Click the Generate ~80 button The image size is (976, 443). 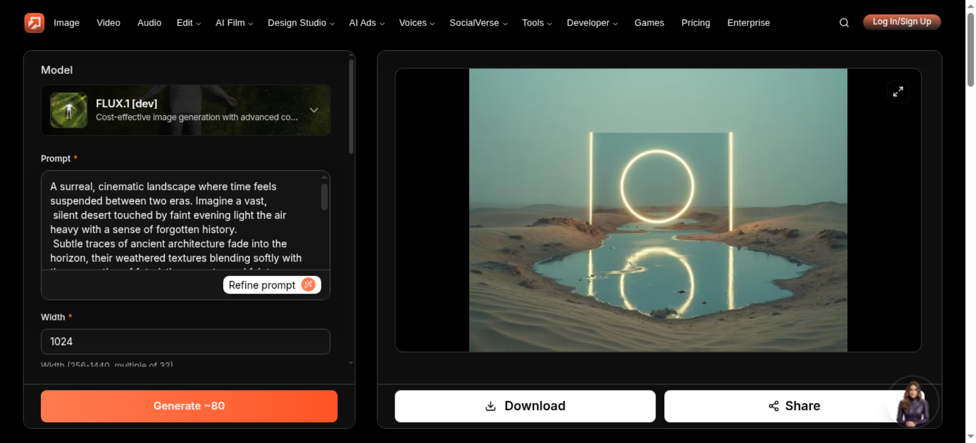189,406
